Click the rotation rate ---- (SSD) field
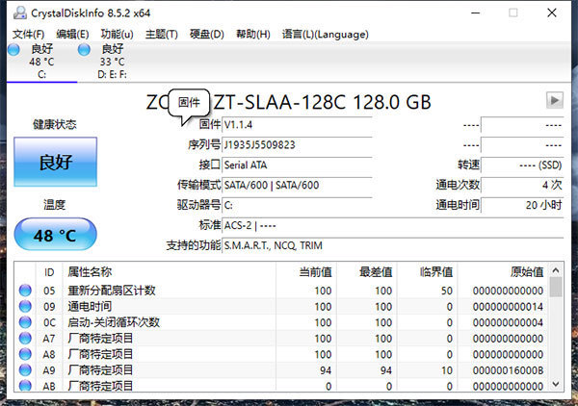578x406 pixels. (x=522, y=165)
